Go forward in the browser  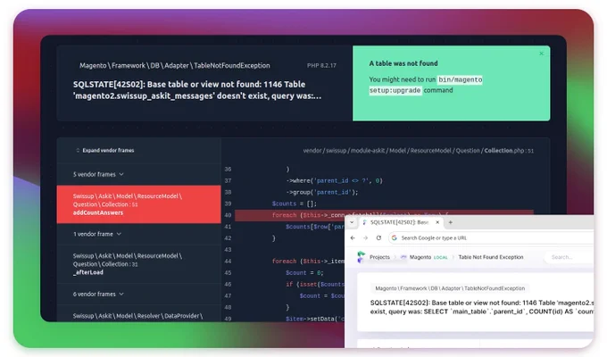point(365,237)
